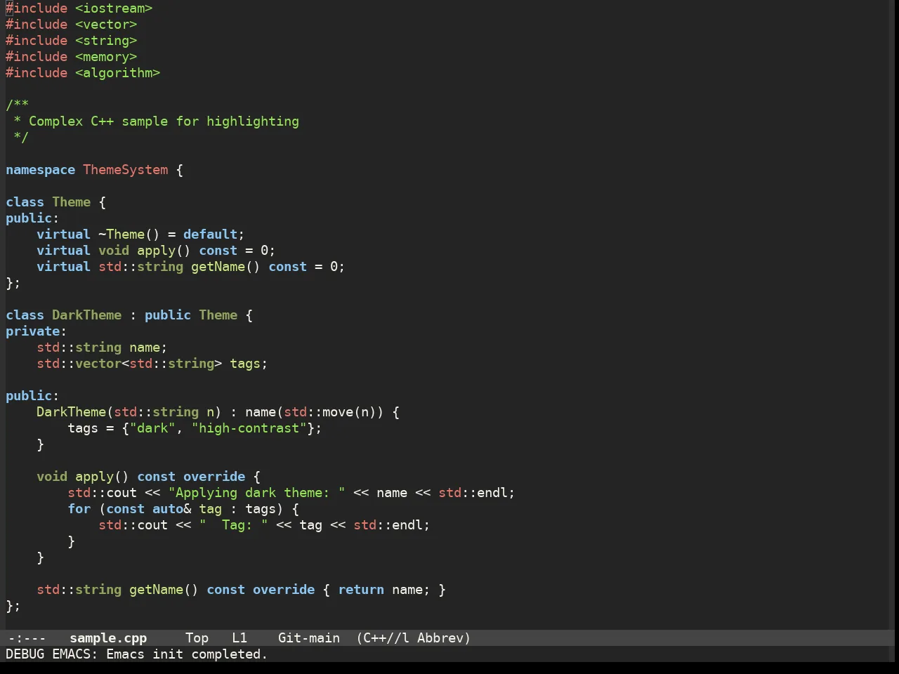Click the 'private:' access specifier
The image size is (899, 674).
pos(37,331)
